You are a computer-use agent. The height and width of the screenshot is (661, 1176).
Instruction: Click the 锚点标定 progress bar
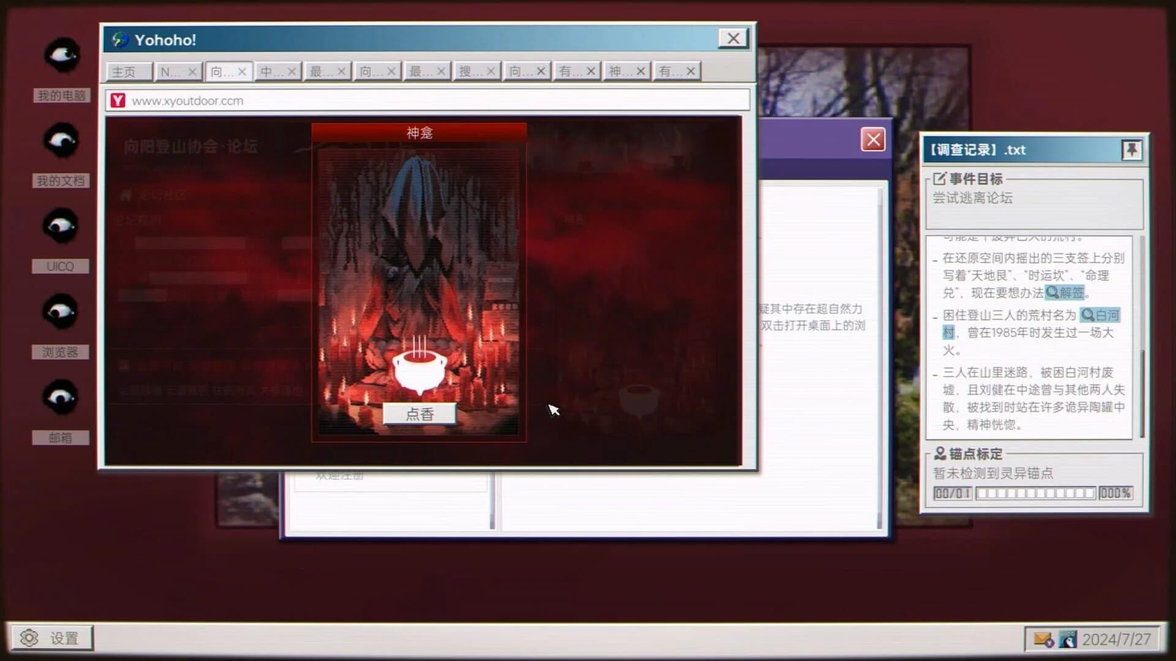[1035, 493]
